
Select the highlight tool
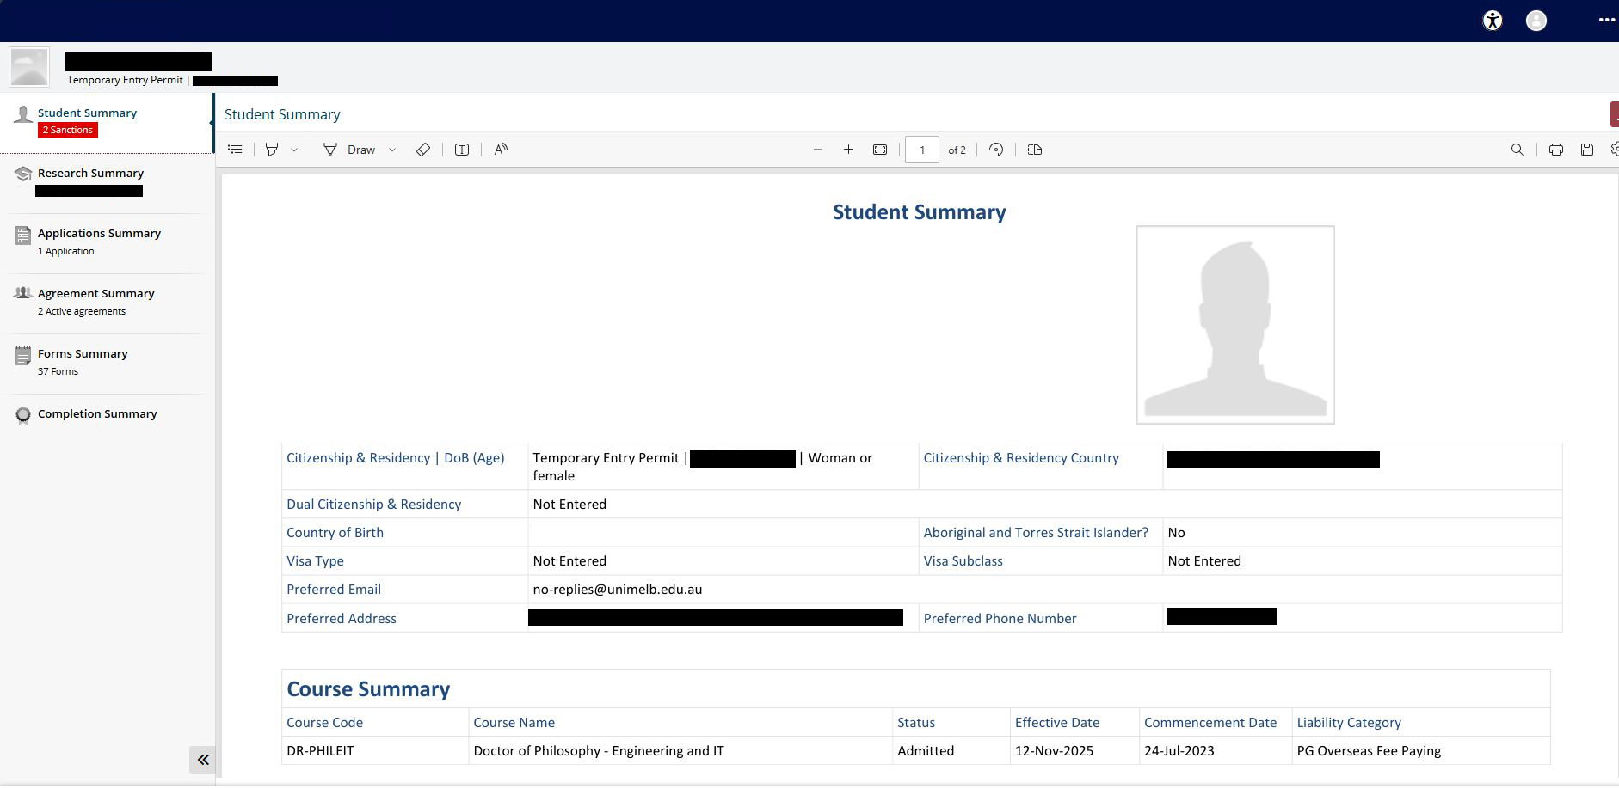[x=272, y=150]
